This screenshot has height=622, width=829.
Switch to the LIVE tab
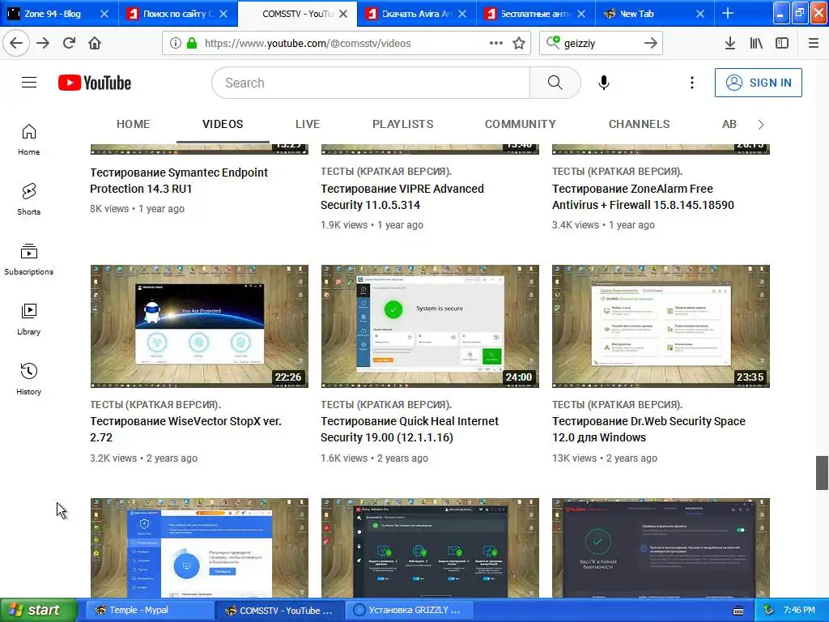[x=308, y=124]
